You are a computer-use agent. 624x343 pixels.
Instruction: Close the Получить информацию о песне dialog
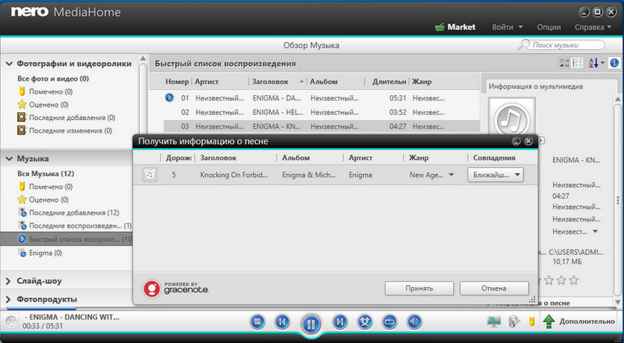[528, 141]
